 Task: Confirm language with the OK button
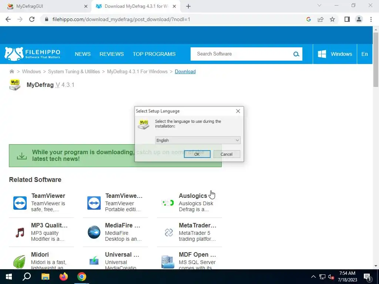pos(197,154)
